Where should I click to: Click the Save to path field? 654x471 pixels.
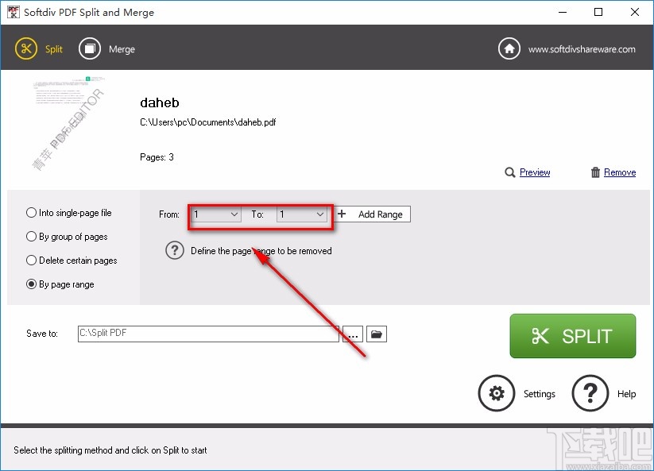(x=208, y=334)
